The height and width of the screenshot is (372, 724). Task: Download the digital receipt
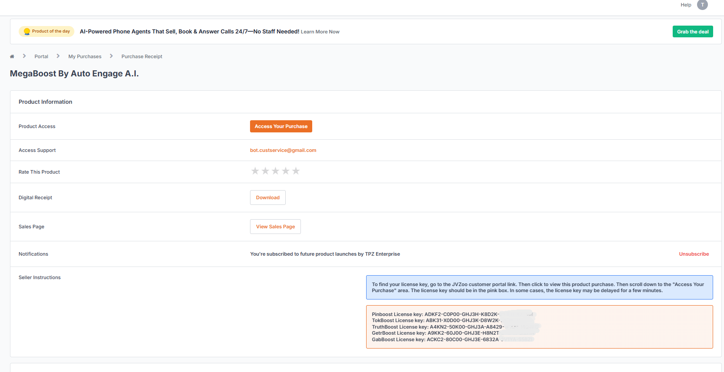click(x=268, y=198)
